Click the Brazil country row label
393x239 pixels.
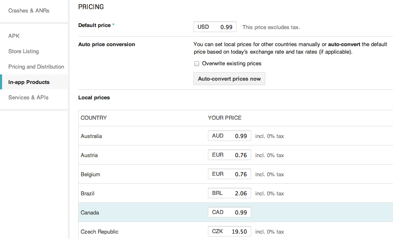[88, 194]
